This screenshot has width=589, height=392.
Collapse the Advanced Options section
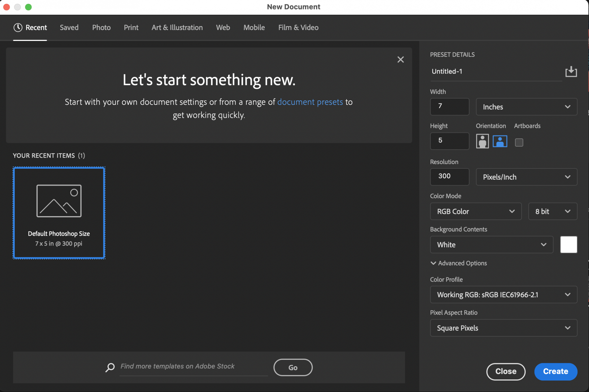[433, 263]
